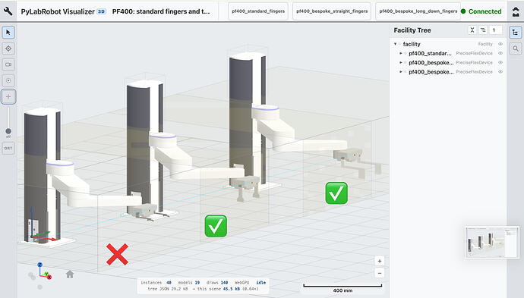Select the last pf400_bespoke... tree row
Viewport: 524px width, 298px height.
click(x=448, y=72)
